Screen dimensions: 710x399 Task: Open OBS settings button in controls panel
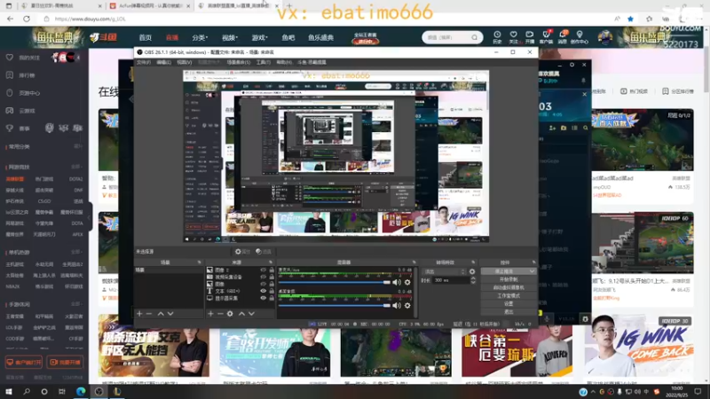point(509,304)
